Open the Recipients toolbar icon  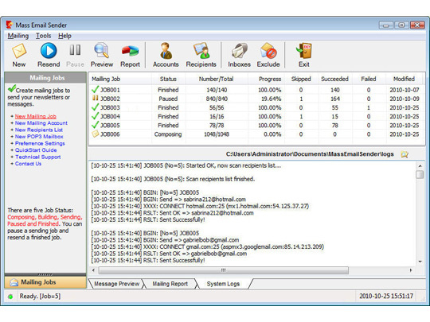(x=201, y=51)
